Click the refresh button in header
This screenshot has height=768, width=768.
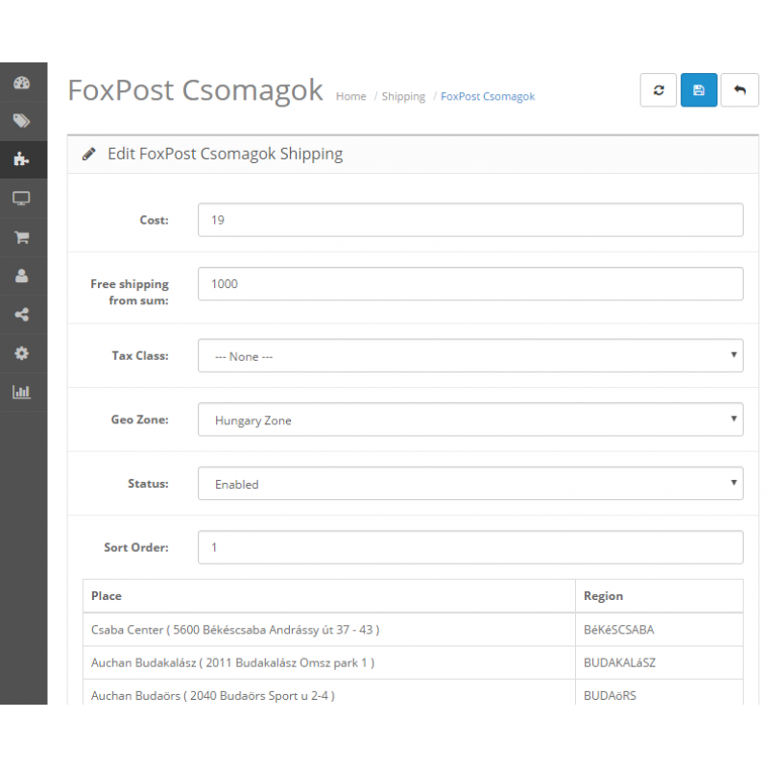click(659, 90)
